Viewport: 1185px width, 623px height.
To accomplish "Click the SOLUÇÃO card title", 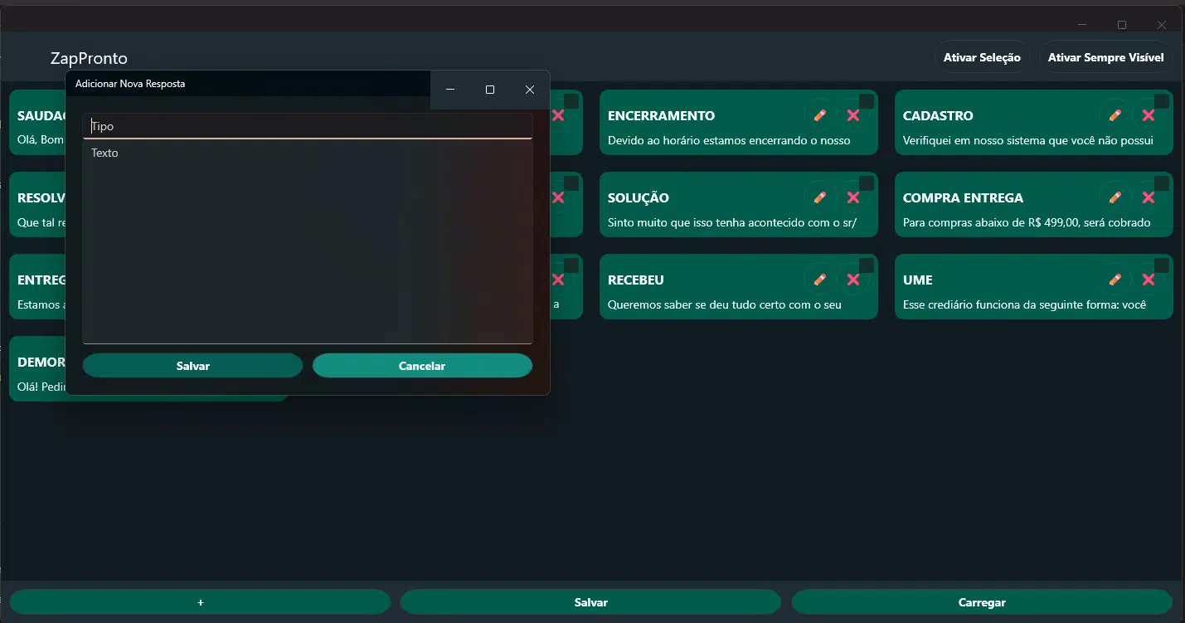I will coord(639,198).
